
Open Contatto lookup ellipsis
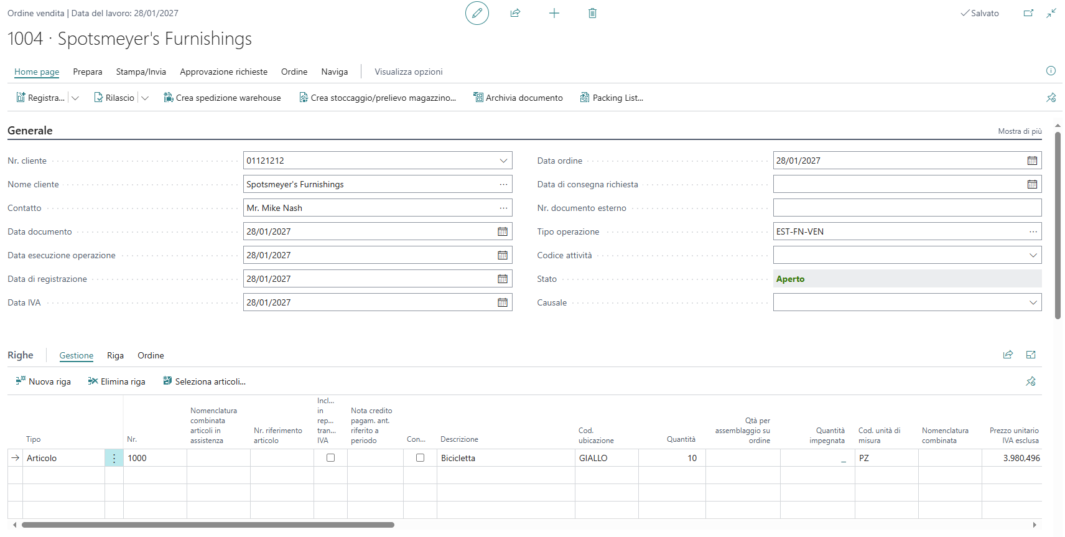(x=503, y=208)
